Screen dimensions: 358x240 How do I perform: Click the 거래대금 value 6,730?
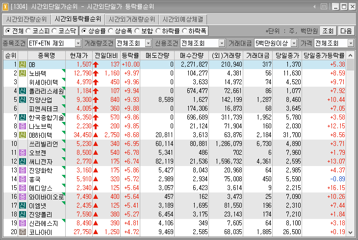264,144
